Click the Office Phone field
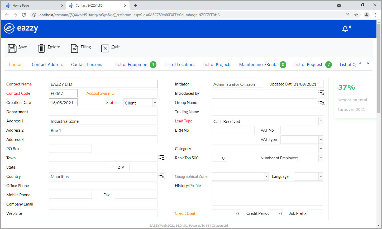This screenshot has height=229, width=382. tap(103, 185)
